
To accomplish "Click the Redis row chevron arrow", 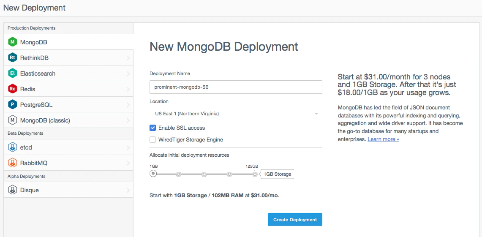I will click(x=128, y=89).
